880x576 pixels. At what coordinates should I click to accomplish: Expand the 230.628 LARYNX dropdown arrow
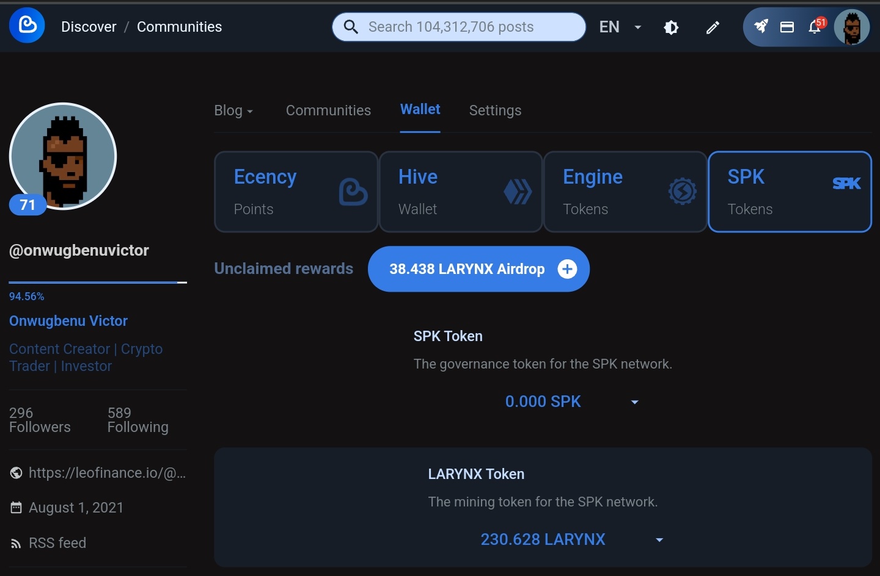[x=659, y=540]
